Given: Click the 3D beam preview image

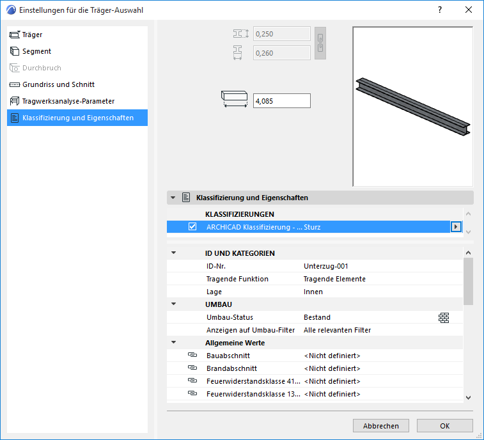Looking at the screenshot, I should point(412,107).
